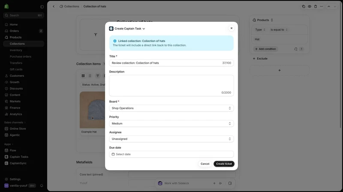
Task: Click the vanilla-yusuf store switcher
Action: click(20, 186)
